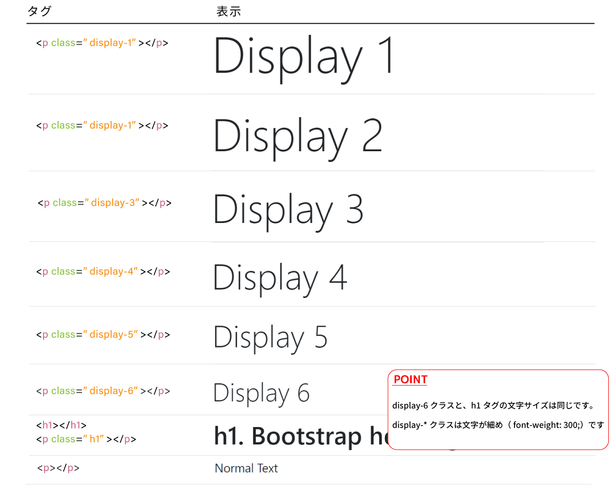
Task: Click the bold h1. Bootstrap heading text
Action: click(300, 437)
